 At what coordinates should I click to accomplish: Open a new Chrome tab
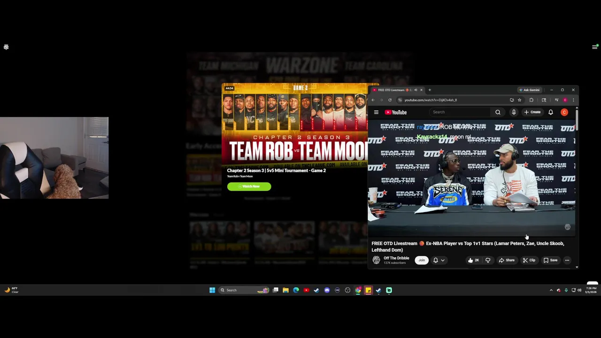coord(429,90)
